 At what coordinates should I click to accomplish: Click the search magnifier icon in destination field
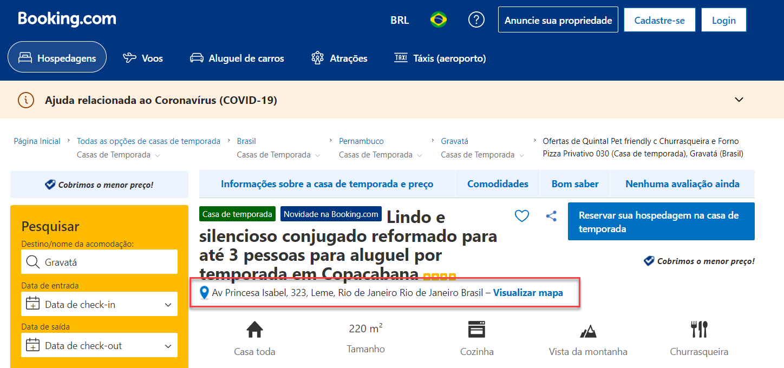(33, 262)
